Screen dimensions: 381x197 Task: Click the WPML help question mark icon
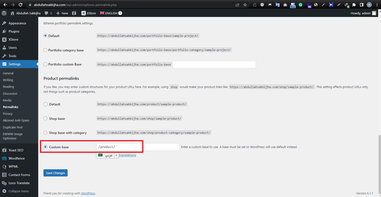coord(120,13)
